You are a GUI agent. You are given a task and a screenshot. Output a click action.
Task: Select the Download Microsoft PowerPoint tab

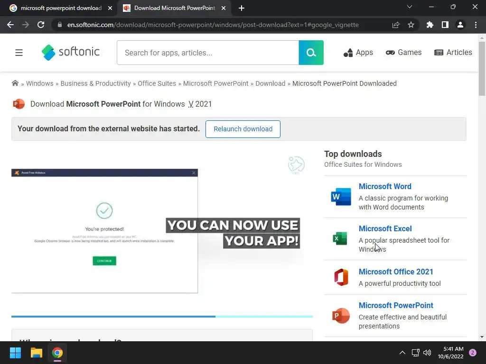click(174, 8)
